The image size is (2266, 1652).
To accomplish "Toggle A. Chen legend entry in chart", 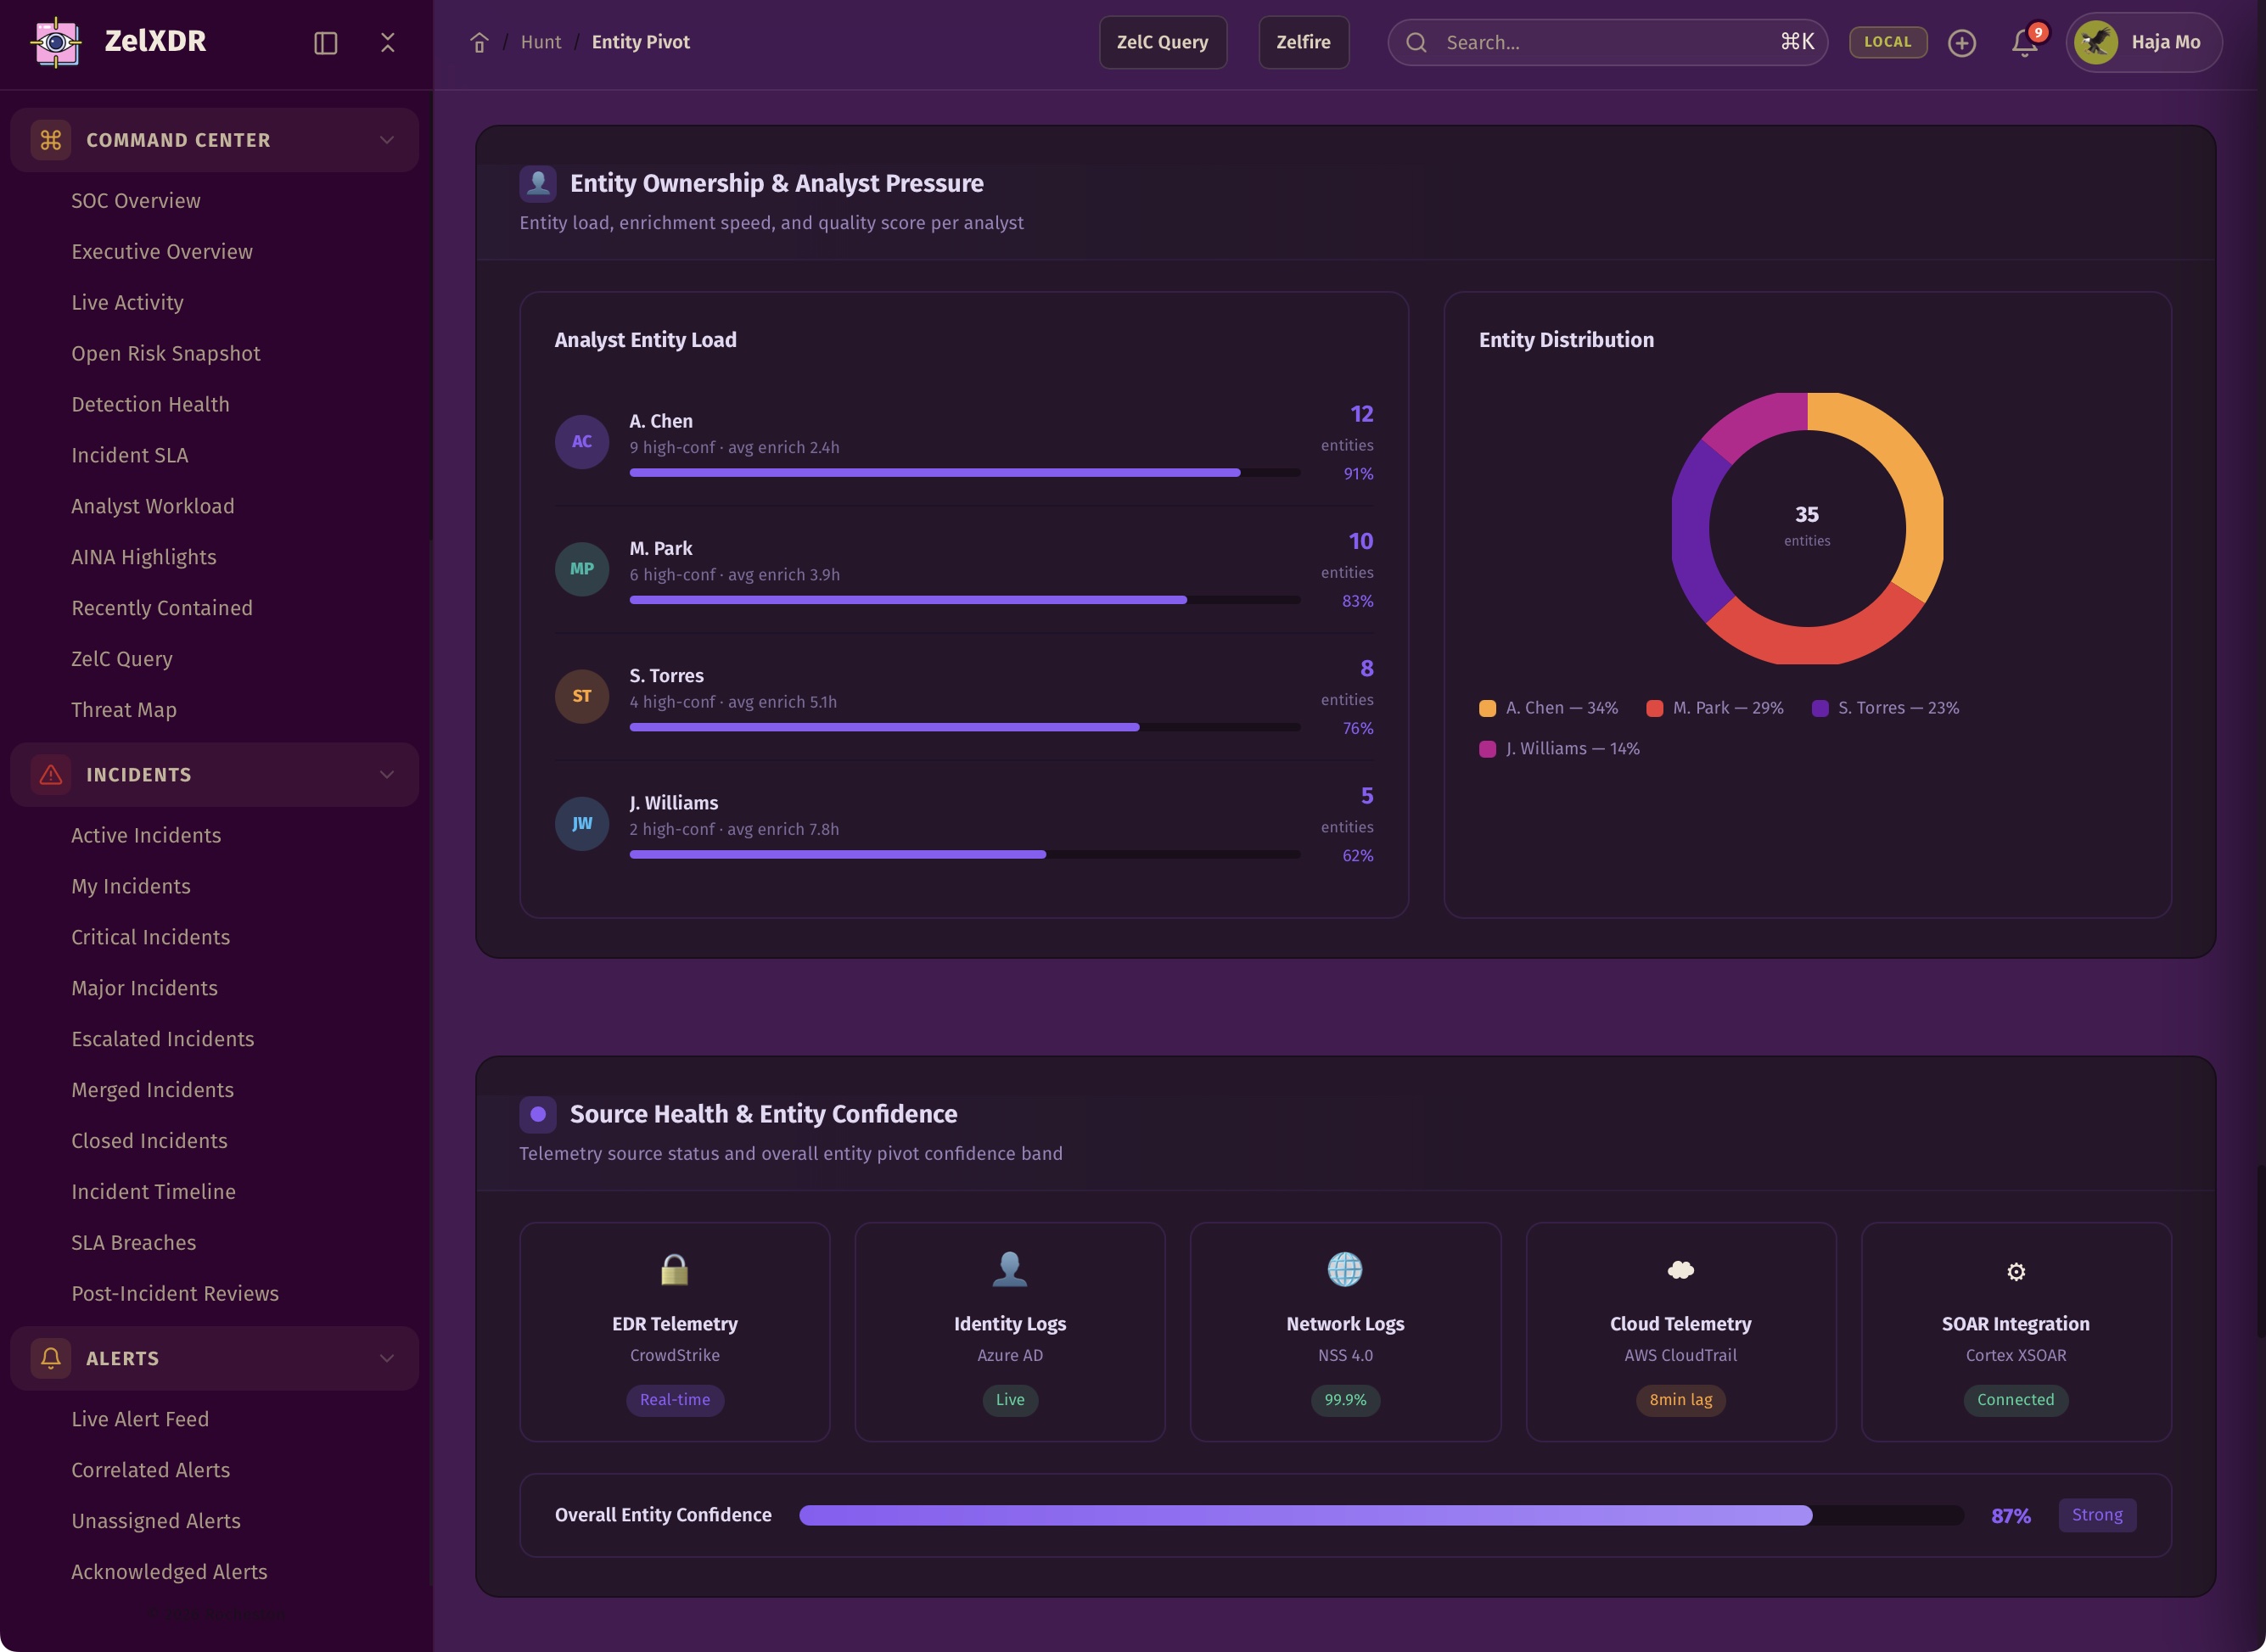I will click(x=1549, y=708).
